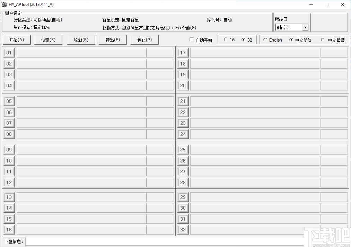Click the port 23 button

pos(183,123)
